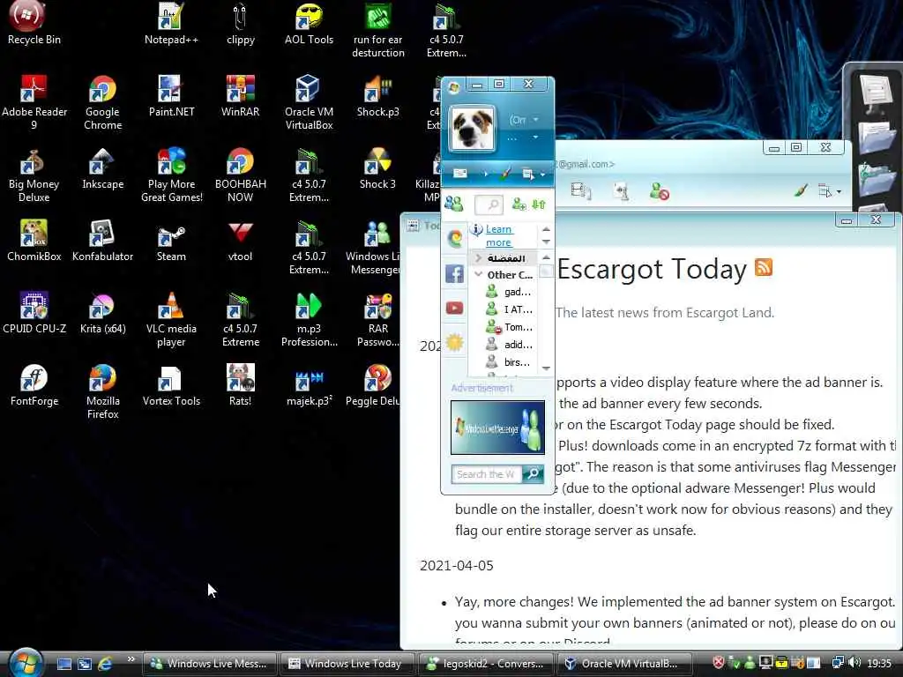
Task: Click the paintbrush icon in conversation window
Action: pyautogui.click(x=801, y=190)
